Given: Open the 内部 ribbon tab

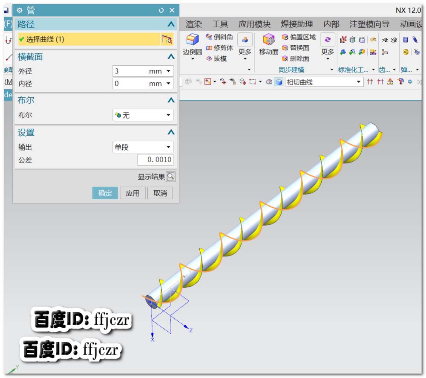Looking at the screenshot, I should (x=331, y=24).
